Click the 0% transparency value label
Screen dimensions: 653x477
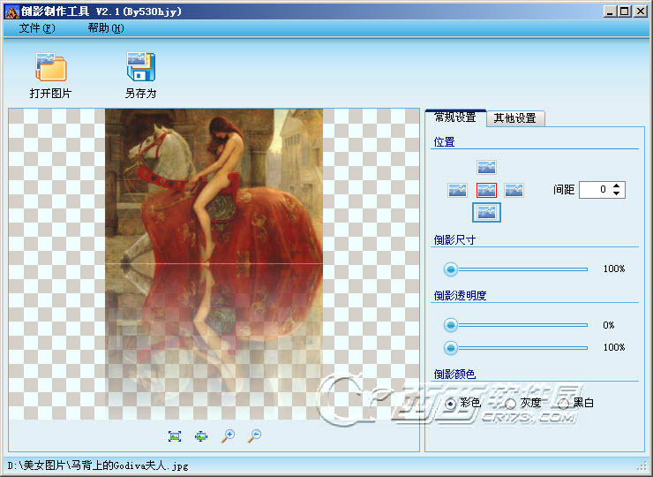609,325
